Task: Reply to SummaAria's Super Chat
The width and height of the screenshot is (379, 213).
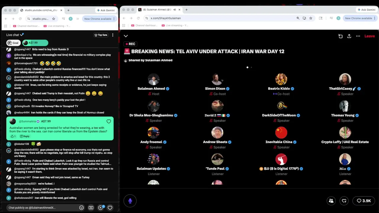Action: [x=25, y=136]
